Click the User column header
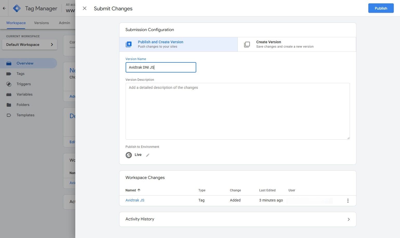 click(x=292, y=190)
